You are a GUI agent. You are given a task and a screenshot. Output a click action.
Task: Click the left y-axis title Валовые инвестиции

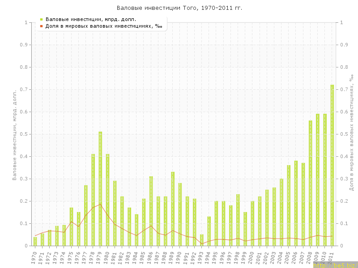tap(14, 134)
